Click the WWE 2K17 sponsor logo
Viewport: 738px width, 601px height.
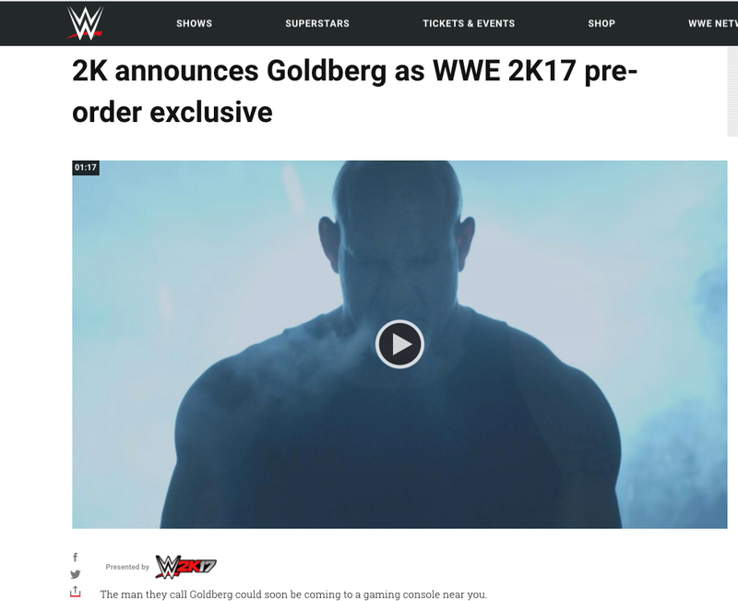185,567
